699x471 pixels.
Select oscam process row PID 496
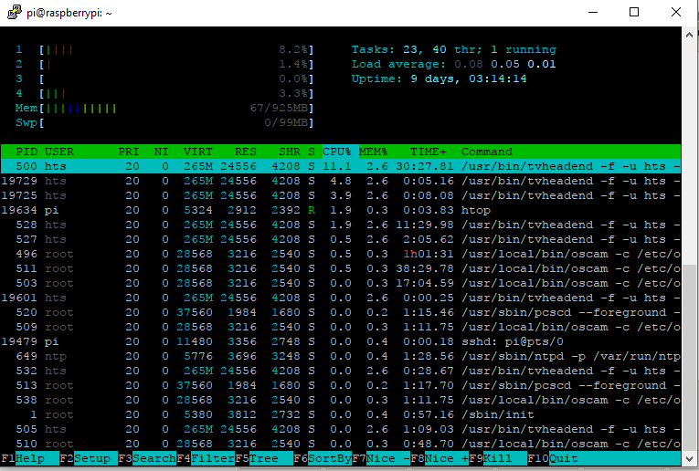(341, 254)
